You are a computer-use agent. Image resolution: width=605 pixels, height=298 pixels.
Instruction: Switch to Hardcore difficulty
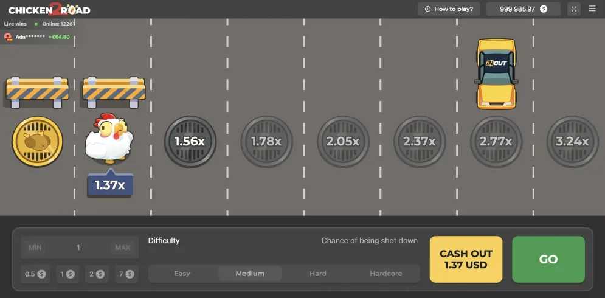tap(386, 274)
